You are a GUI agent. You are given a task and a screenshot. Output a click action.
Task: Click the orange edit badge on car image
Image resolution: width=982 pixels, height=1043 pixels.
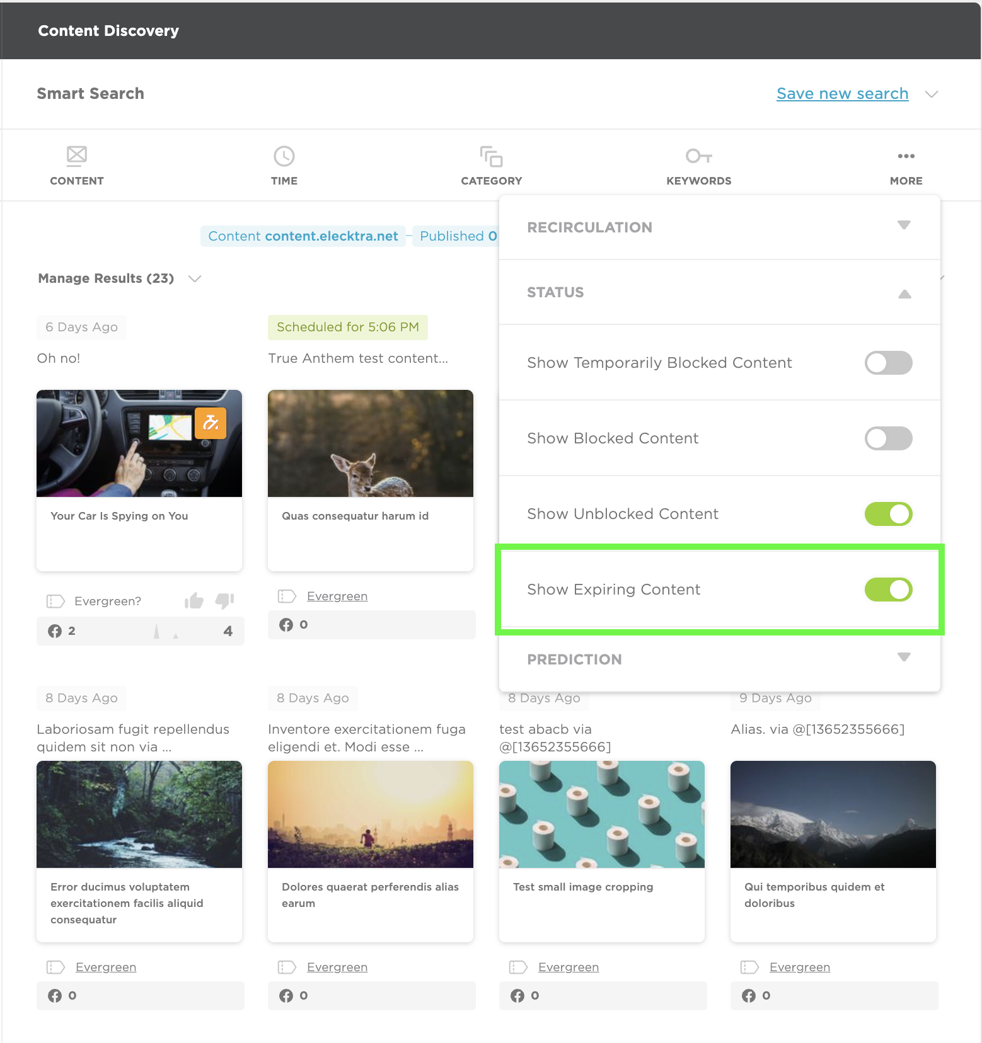point(211,423)
